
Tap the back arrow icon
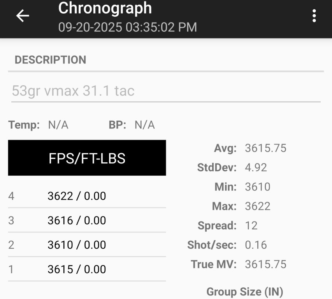tap(23, 16)
